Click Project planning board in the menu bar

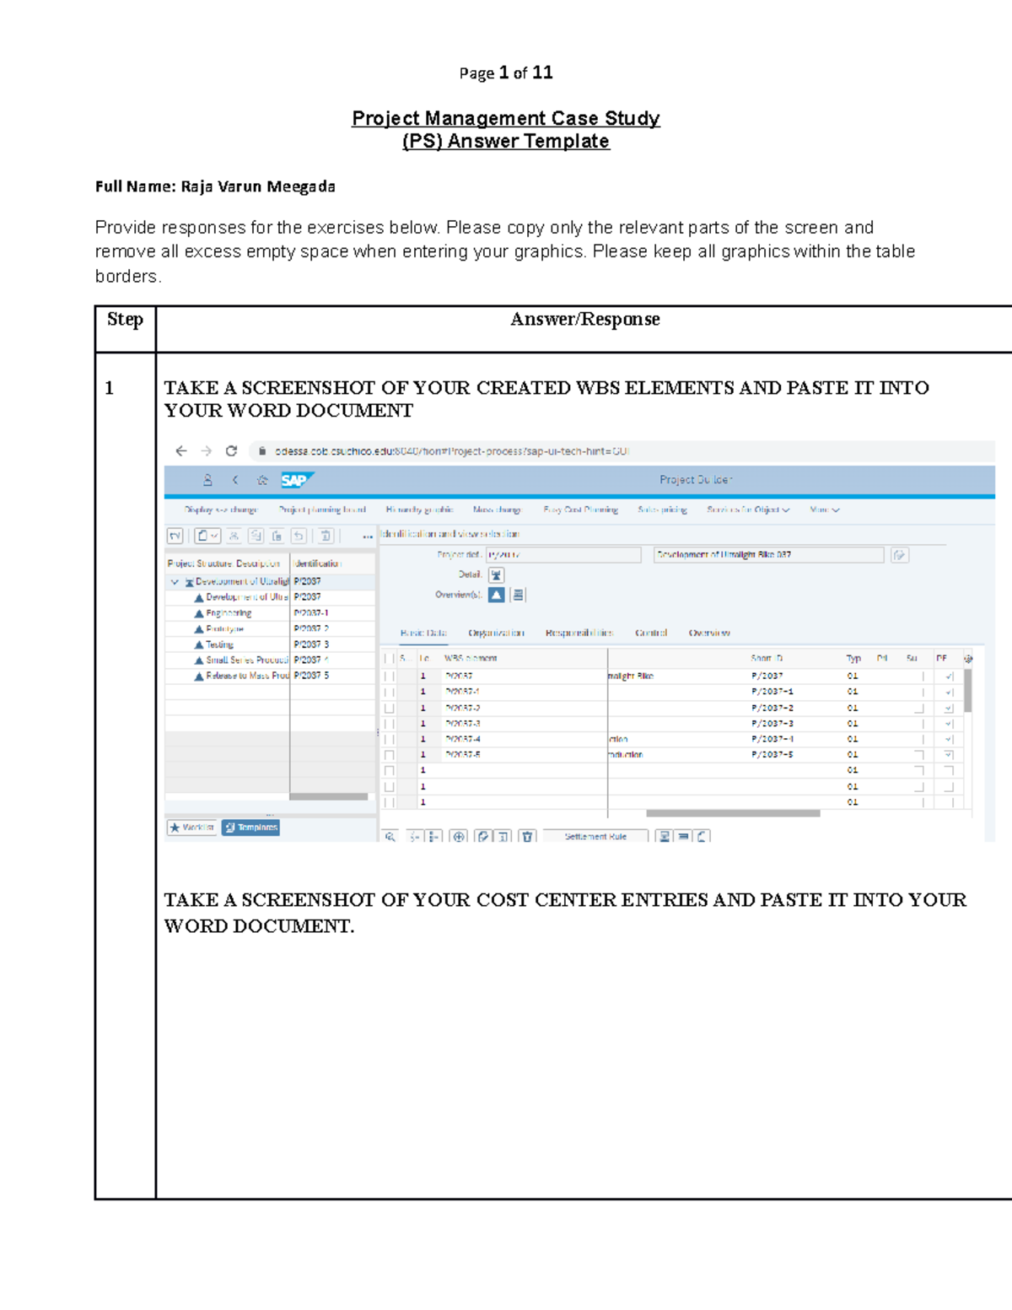(323, 509)
